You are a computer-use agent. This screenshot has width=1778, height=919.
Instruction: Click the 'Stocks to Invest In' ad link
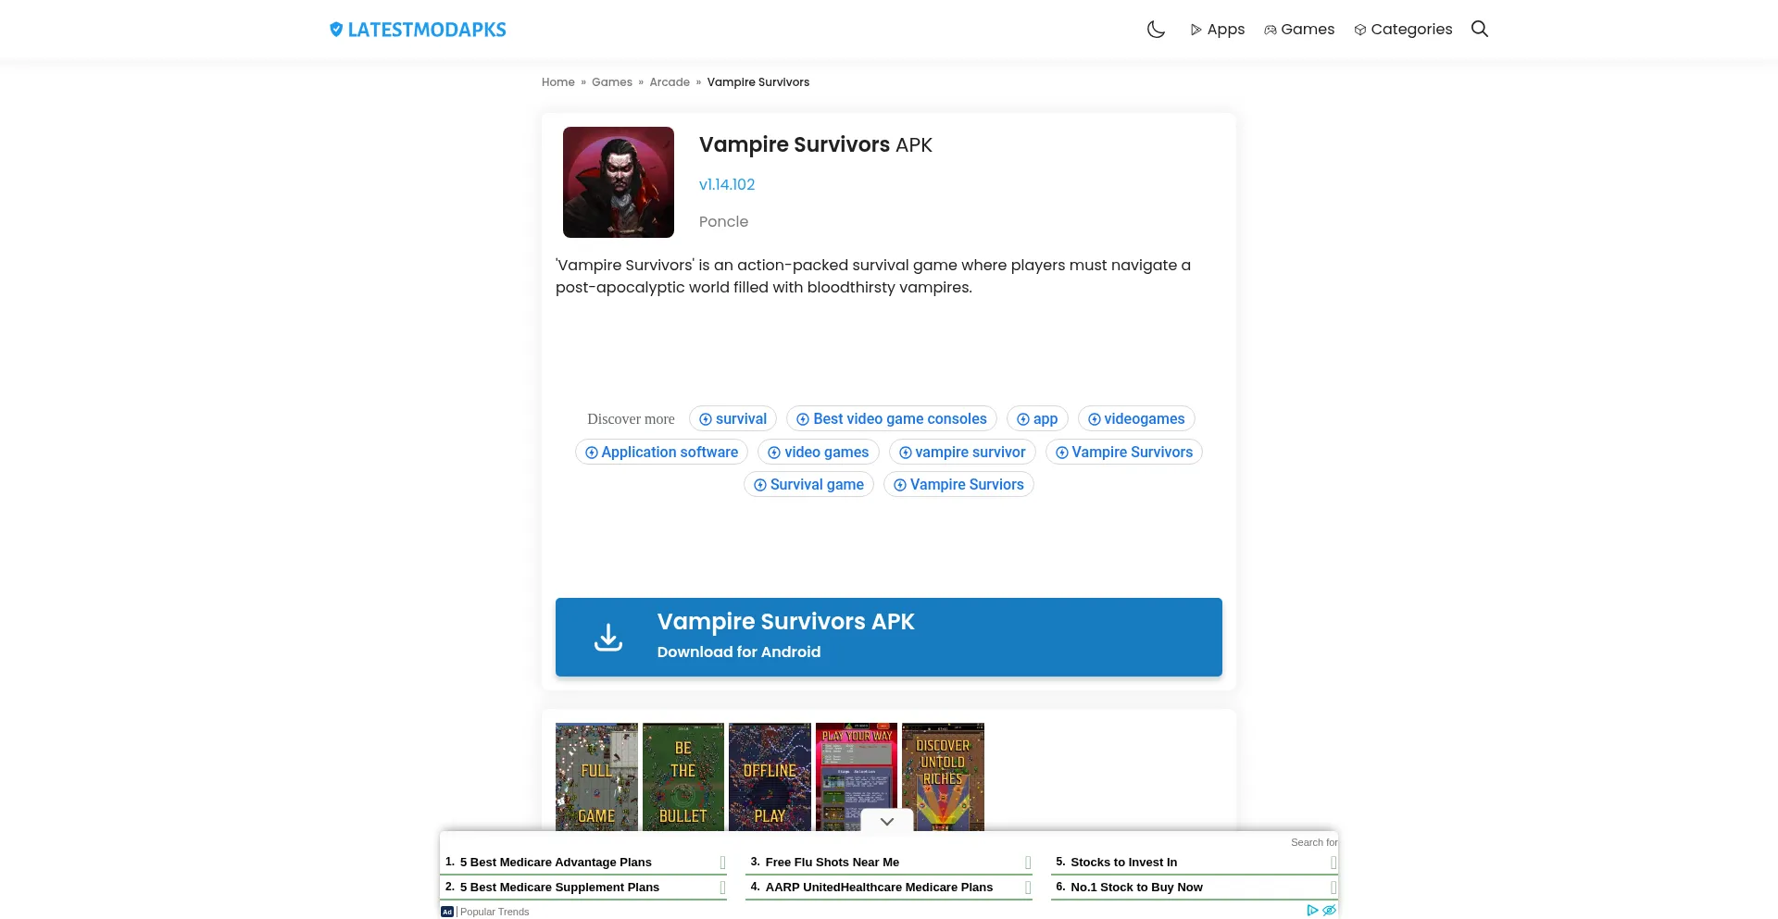click(1123, 863)
